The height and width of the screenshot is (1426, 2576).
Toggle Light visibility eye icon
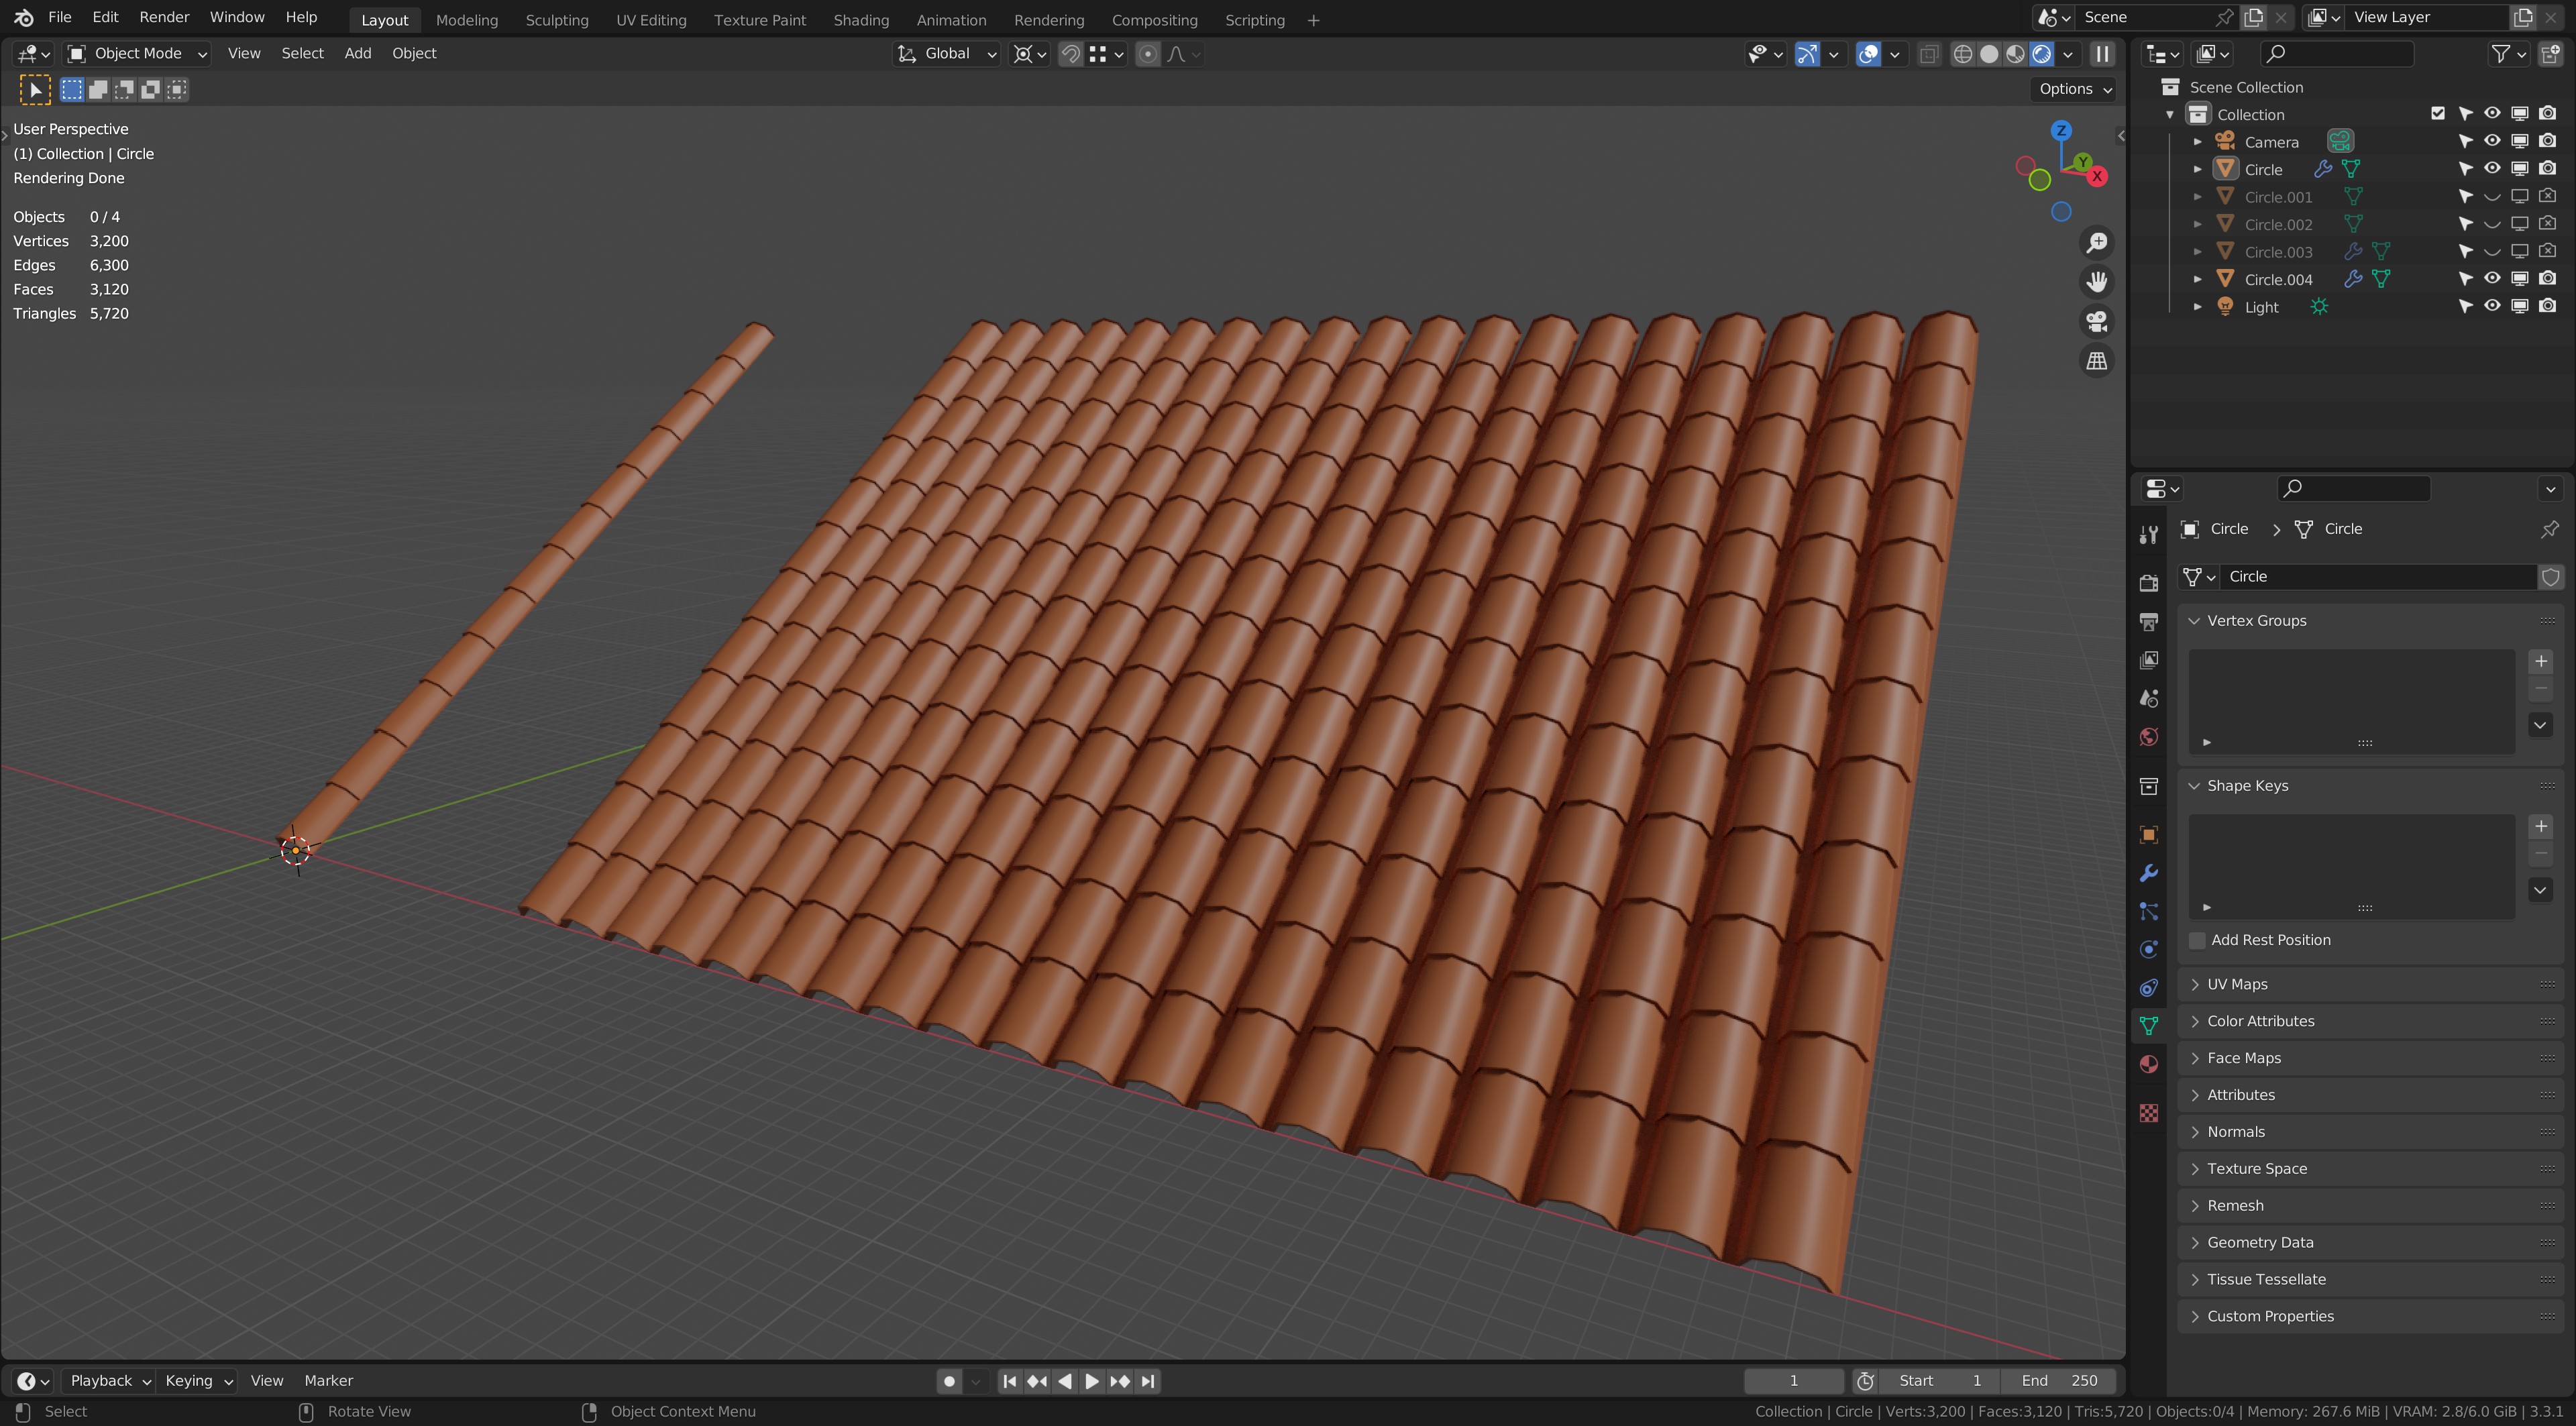[2492, 306]
